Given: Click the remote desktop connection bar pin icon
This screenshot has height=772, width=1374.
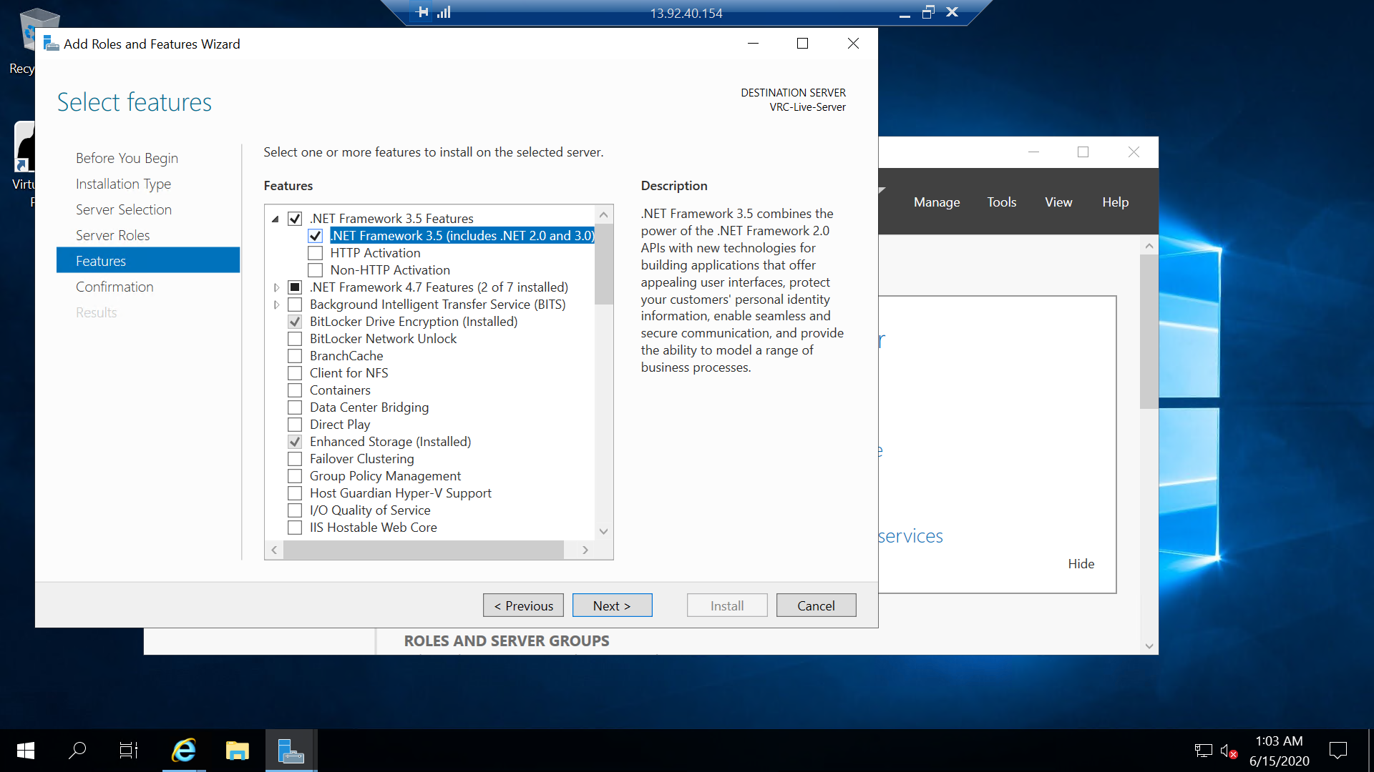Looking at the screenshot, I should (x=422, y=12).
